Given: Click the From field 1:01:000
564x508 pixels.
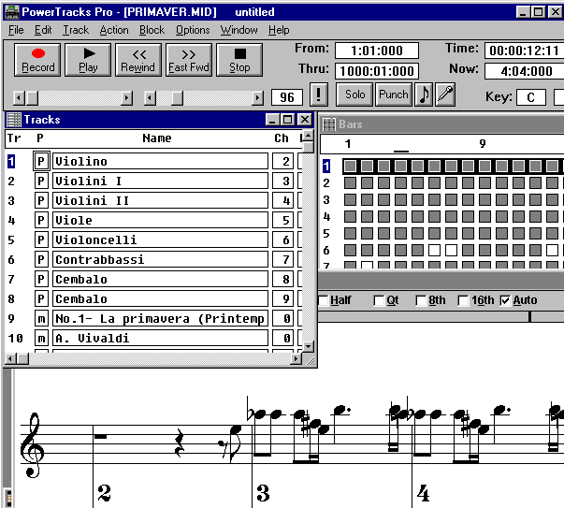Looking at the screenshot, I should (377, 51).
